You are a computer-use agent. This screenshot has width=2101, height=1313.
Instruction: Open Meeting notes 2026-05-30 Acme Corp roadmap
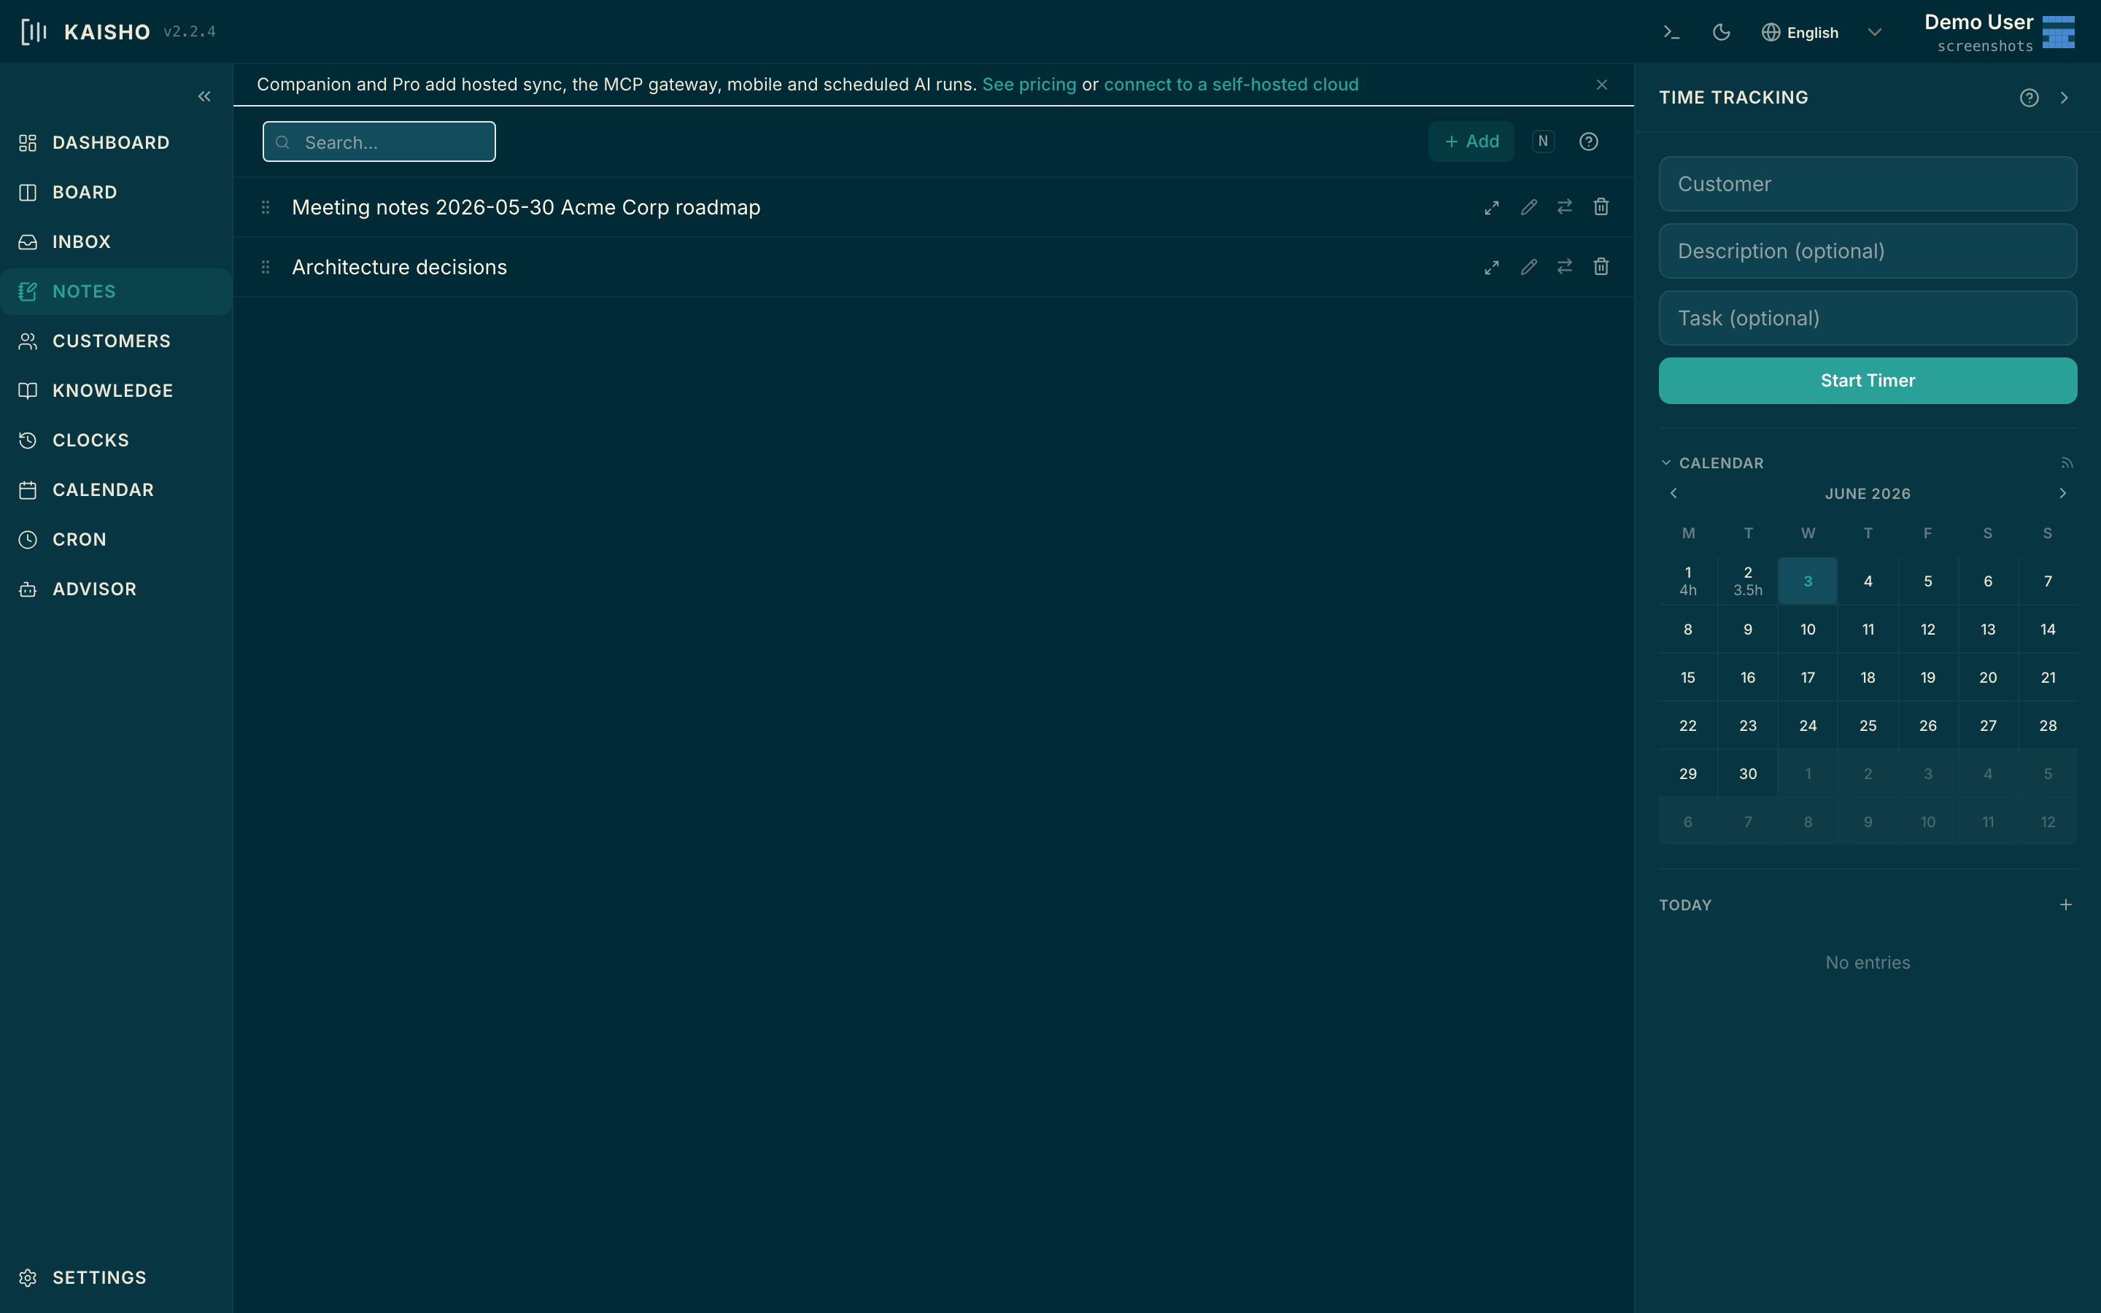(x=526, y=208)
